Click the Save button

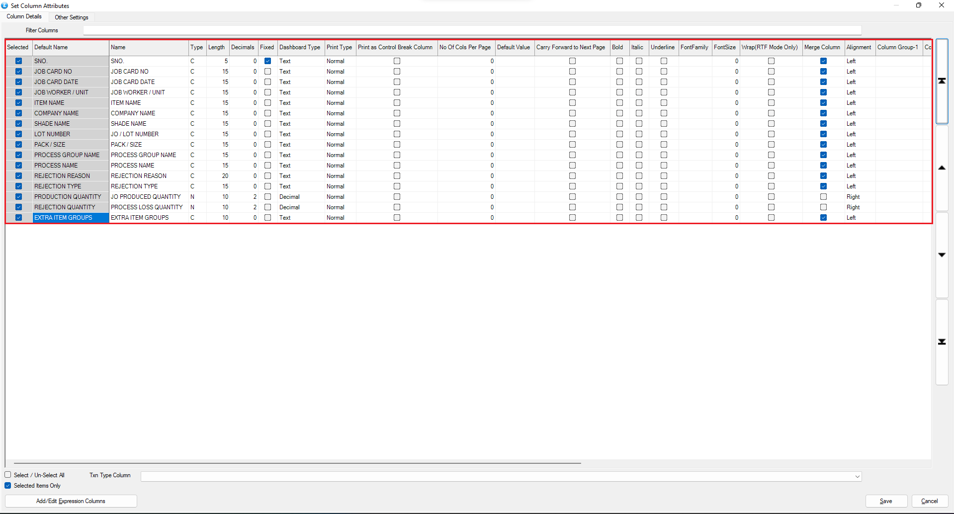point(886,501)
